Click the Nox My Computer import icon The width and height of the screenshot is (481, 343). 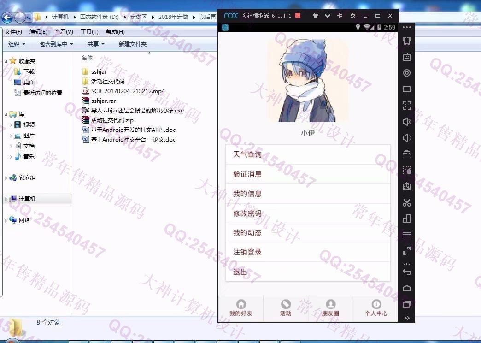point(406,89)
